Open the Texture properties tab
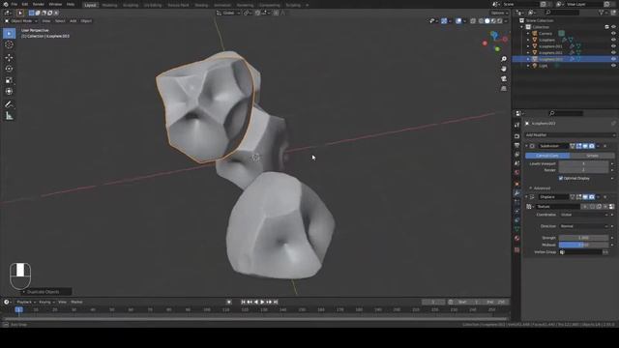 click(516, 249)
